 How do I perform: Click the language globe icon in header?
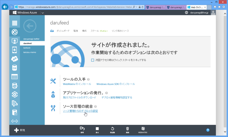[186, 13]
